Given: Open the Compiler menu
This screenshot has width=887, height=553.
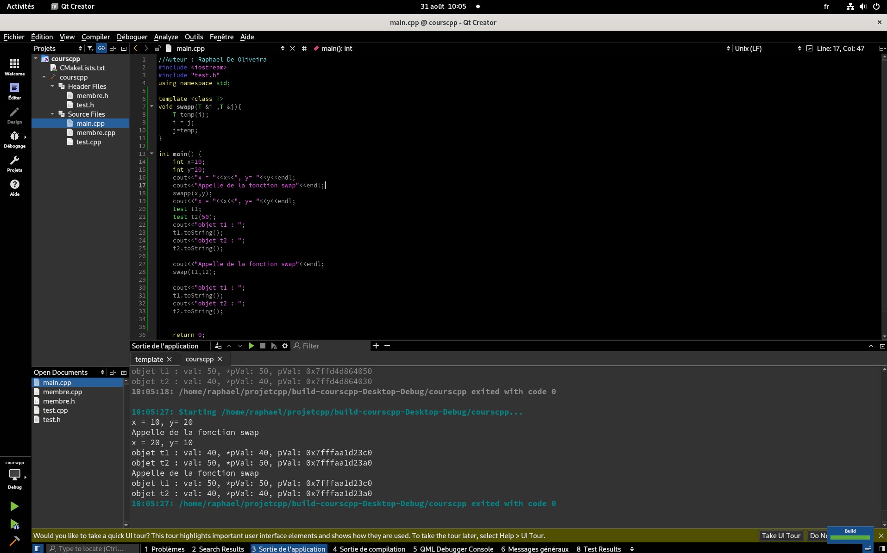Looking at the screenshot, I should pos(95,37).
